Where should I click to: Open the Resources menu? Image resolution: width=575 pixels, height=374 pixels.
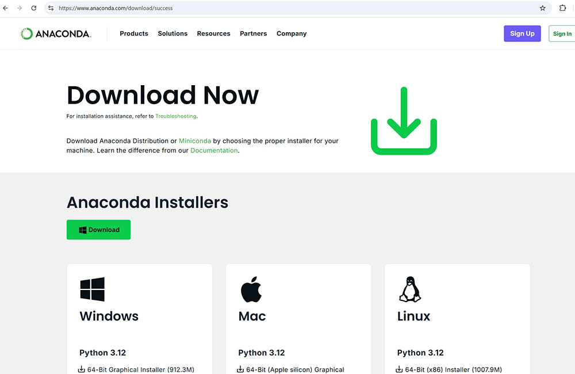pyautogui.click(x=213, y=33)
